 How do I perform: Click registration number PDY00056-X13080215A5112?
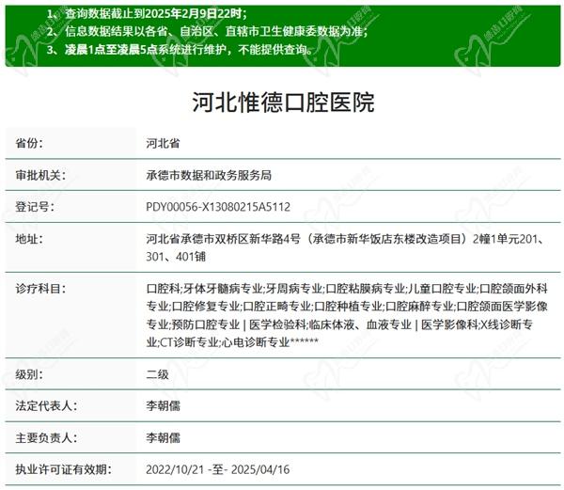[x=218, y=207]
